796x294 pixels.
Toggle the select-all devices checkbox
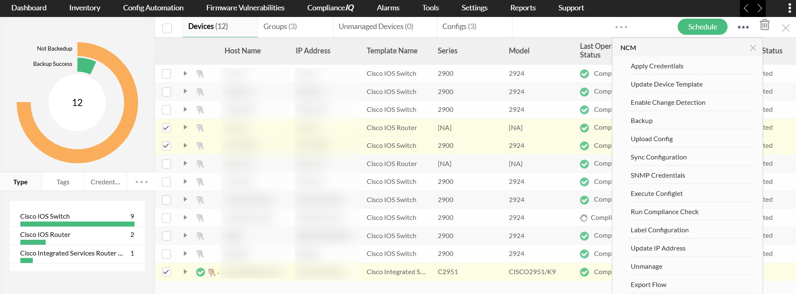[x=167, y=28]
